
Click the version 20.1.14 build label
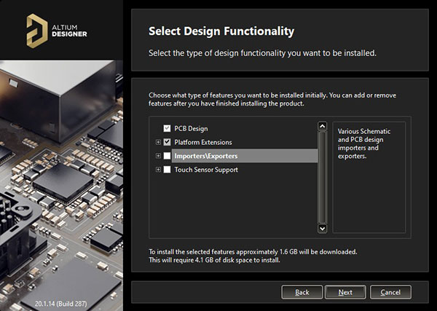(x=60, y=304)
